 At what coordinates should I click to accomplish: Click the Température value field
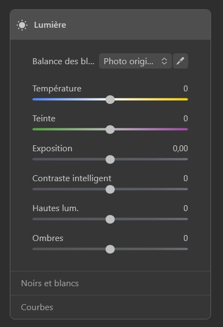(x=185, y=89)
